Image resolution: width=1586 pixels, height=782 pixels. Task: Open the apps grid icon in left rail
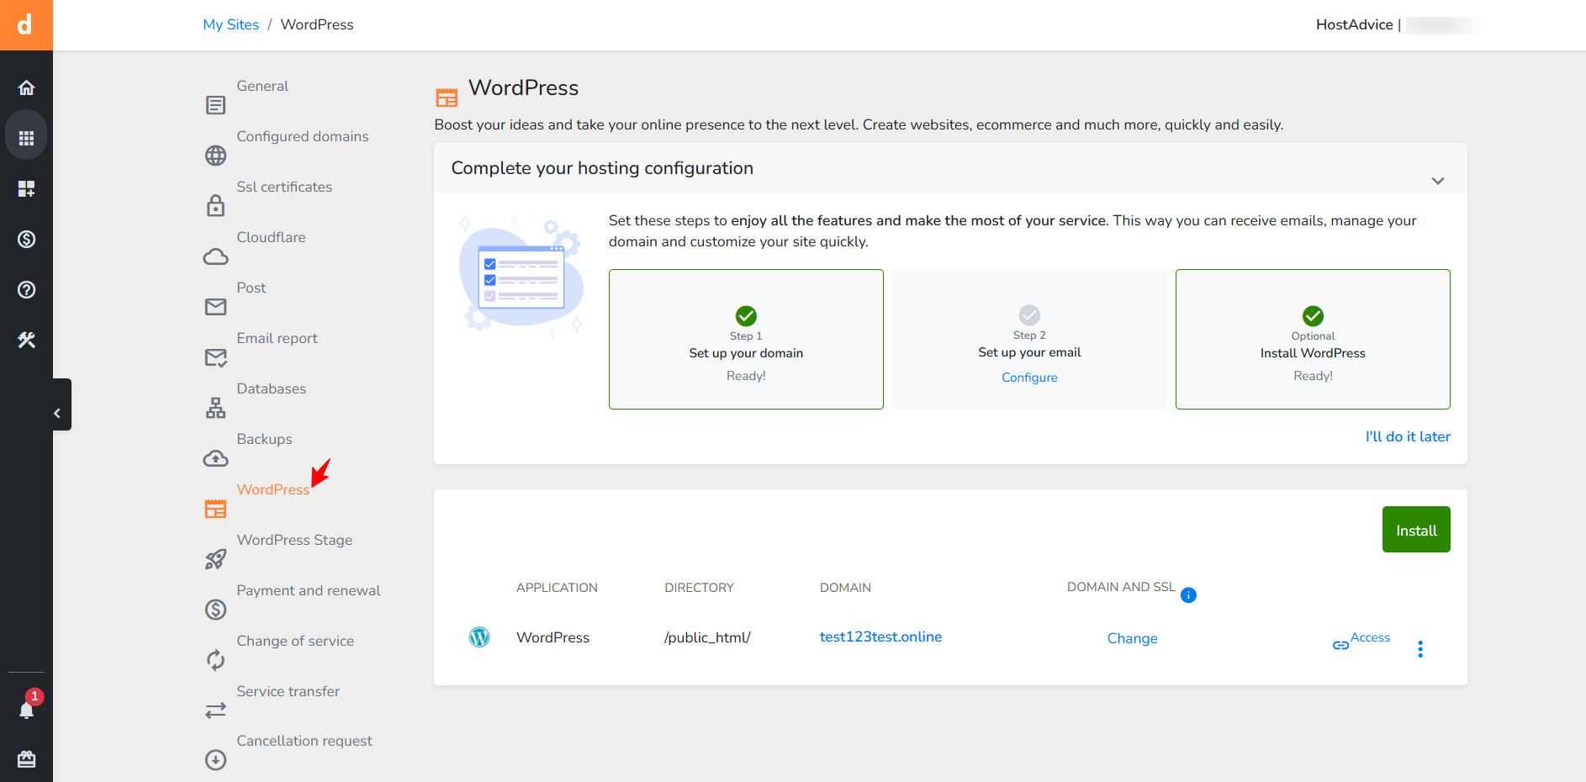26,138
